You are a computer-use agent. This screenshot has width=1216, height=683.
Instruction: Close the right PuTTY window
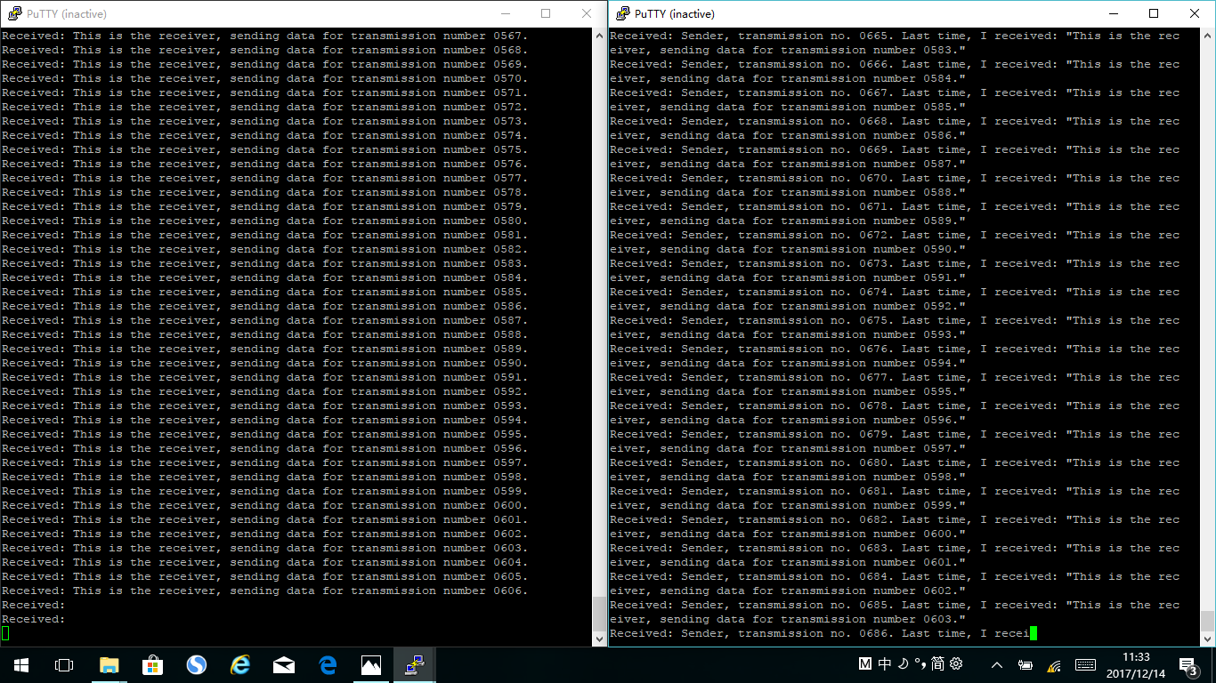[x=1195, y=13]
